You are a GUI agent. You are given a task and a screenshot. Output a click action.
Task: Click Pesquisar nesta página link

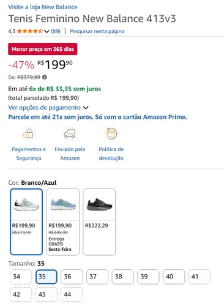coord(97,31)
